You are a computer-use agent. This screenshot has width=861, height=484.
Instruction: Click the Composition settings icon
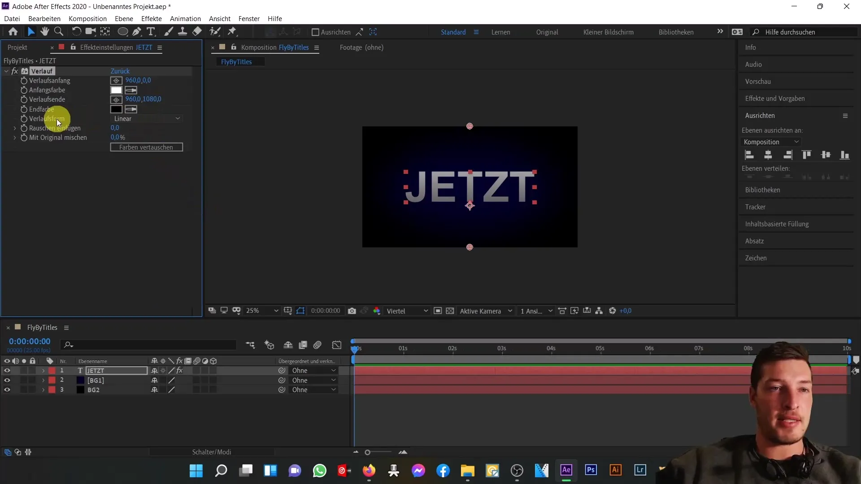[x=223, y=47]
